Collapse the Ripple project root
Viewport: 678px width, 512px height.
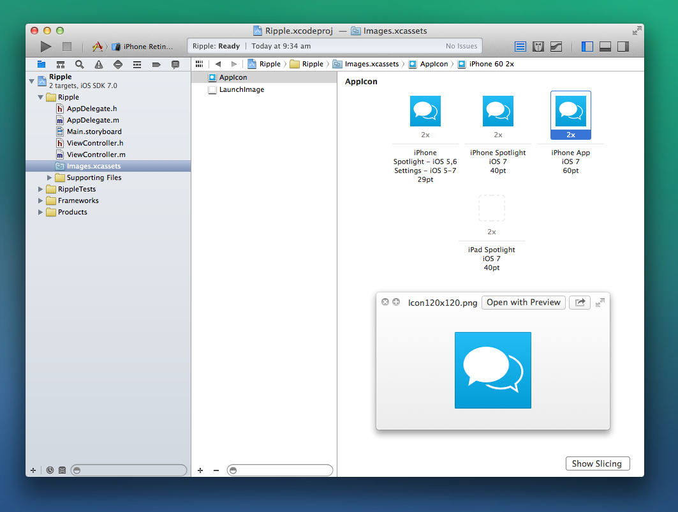[31, 81]
